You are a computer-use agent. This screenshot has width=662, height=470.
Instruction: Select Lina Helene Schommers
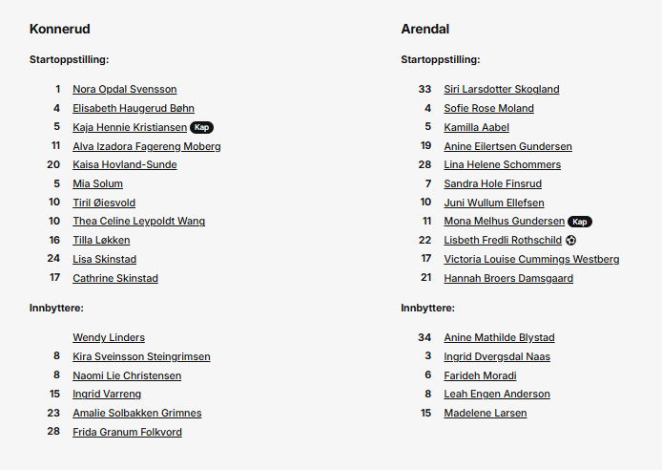pyautogui.click(x=503, y=164)
